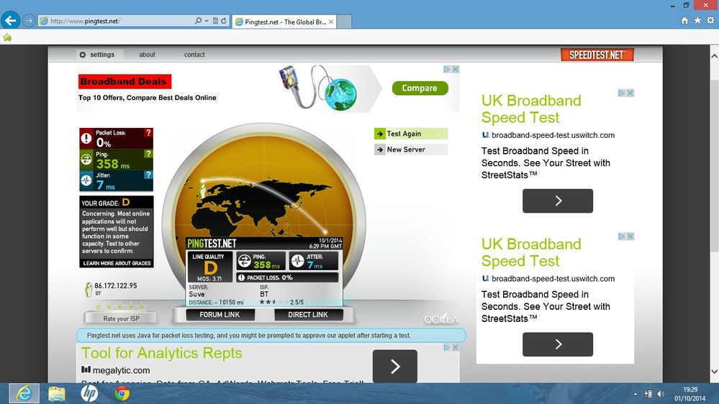
Task: Click the Test Again button
Action: click(411, 134)
